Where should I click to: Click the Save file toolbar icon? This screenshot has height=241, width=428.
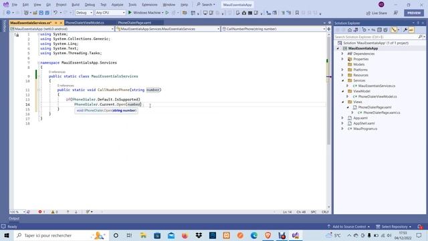pos(41,13)
